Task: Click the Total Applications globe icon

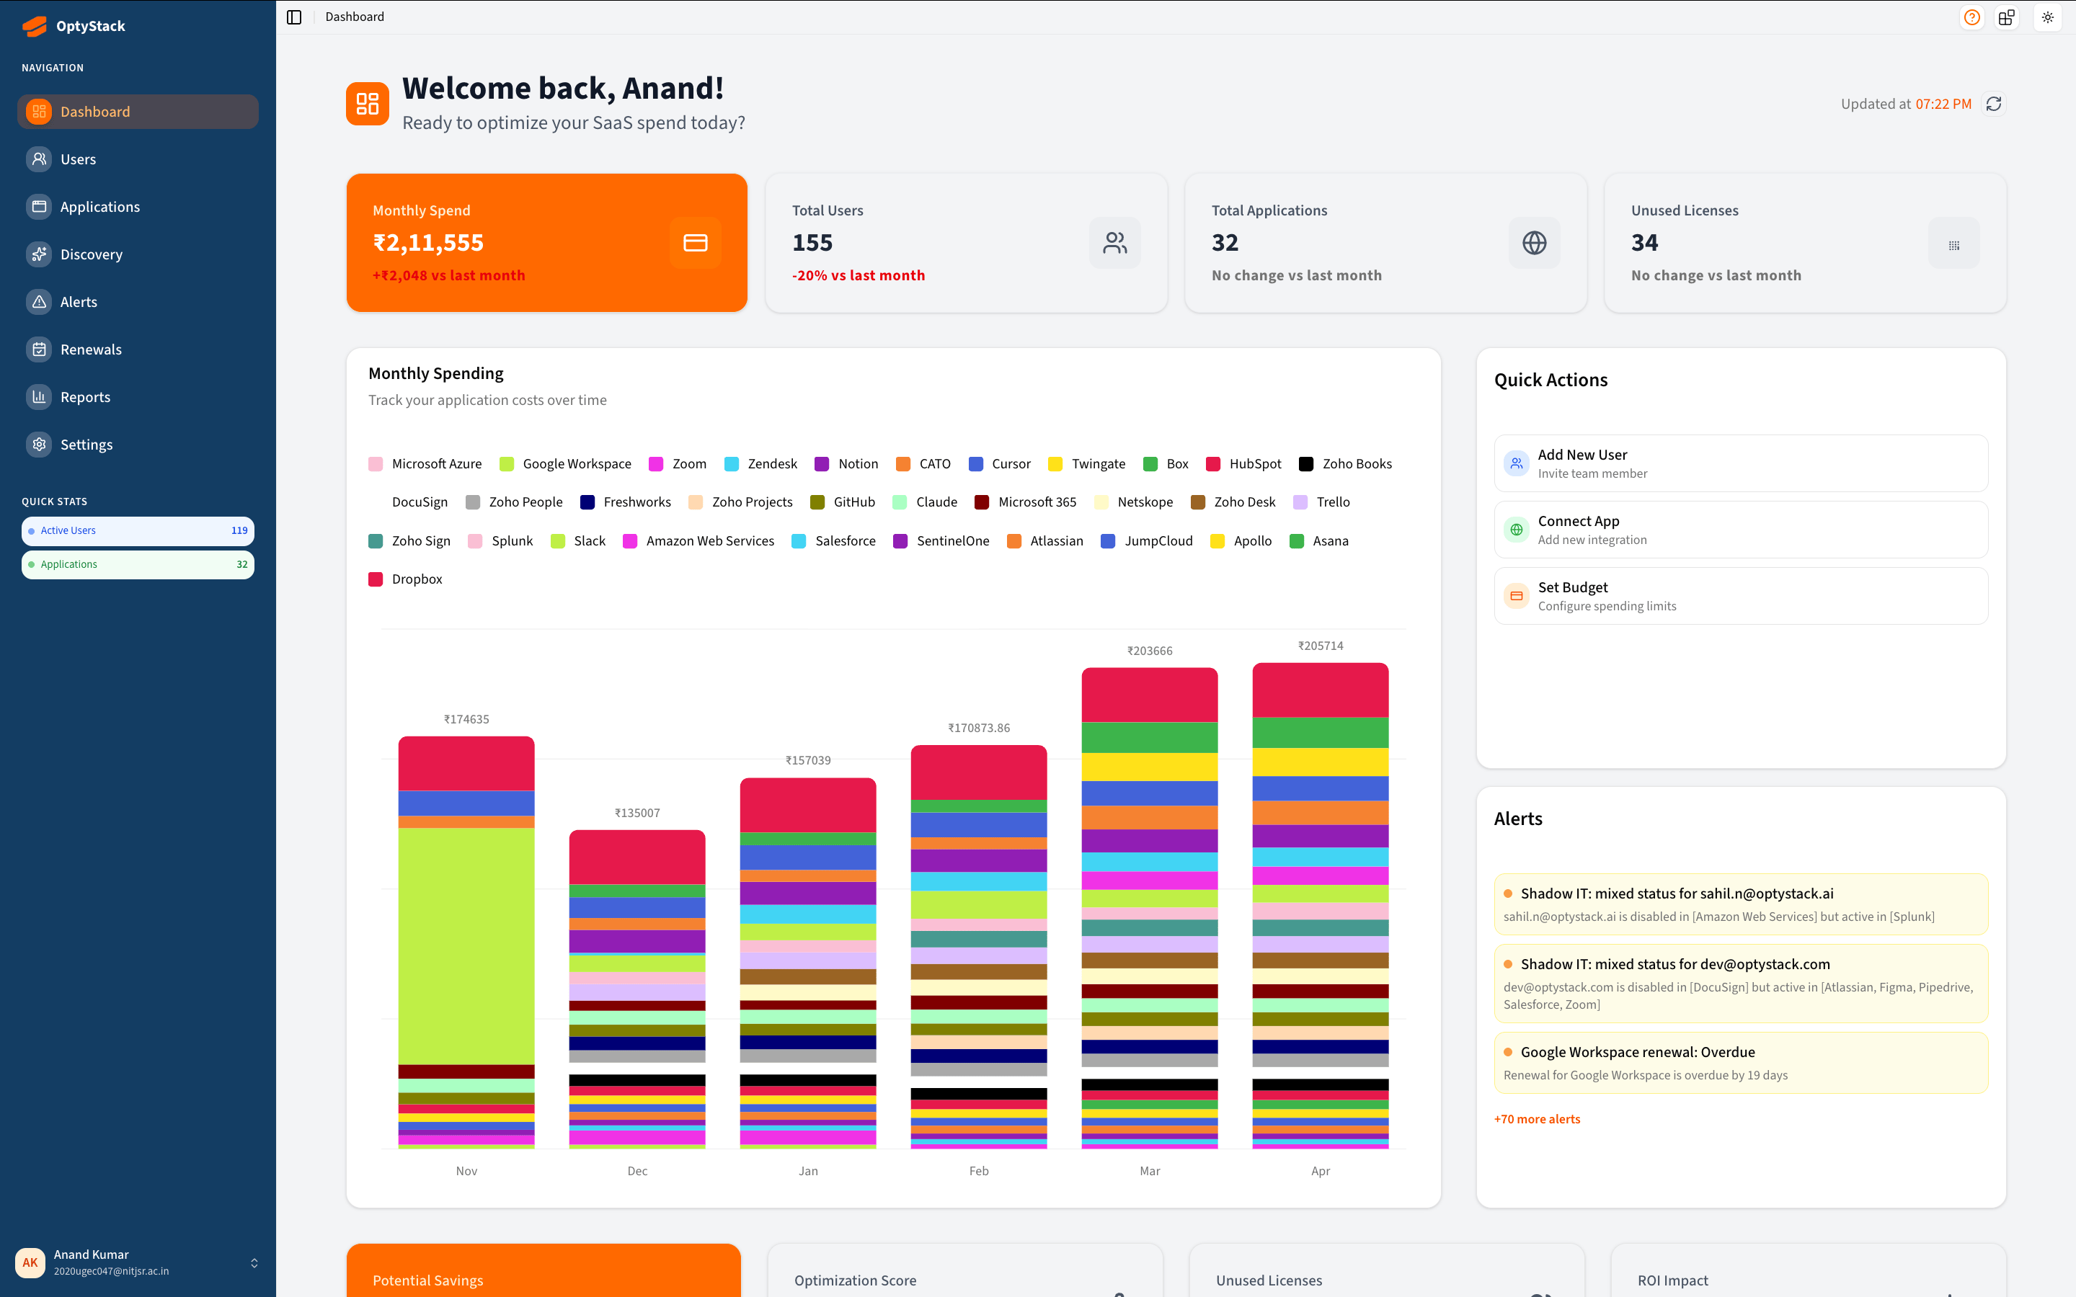Action: click(1535, 243)
